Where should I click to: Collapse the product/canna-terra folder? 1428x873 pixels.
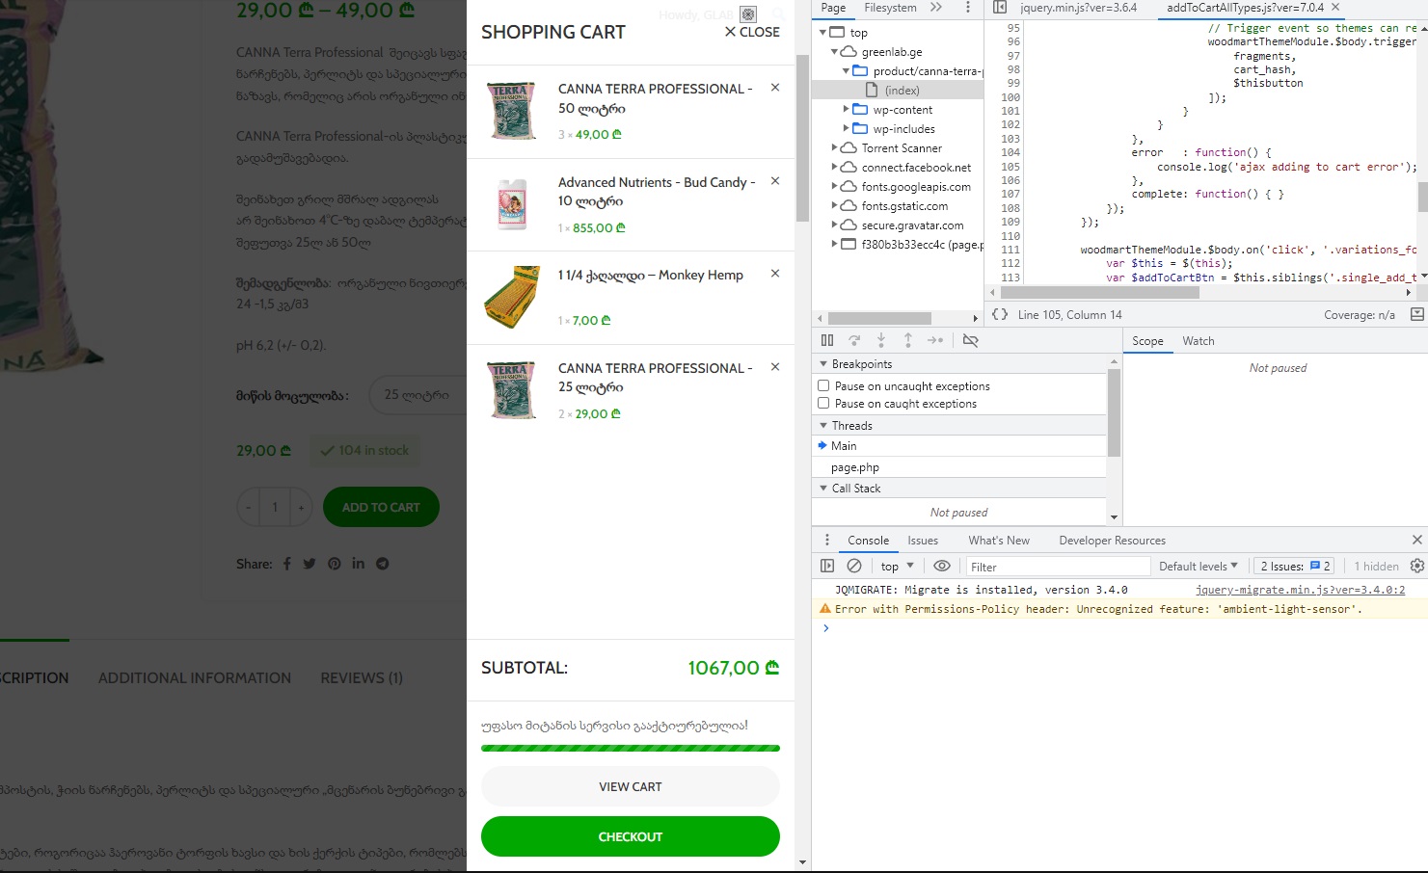click(x=847, y=71)
